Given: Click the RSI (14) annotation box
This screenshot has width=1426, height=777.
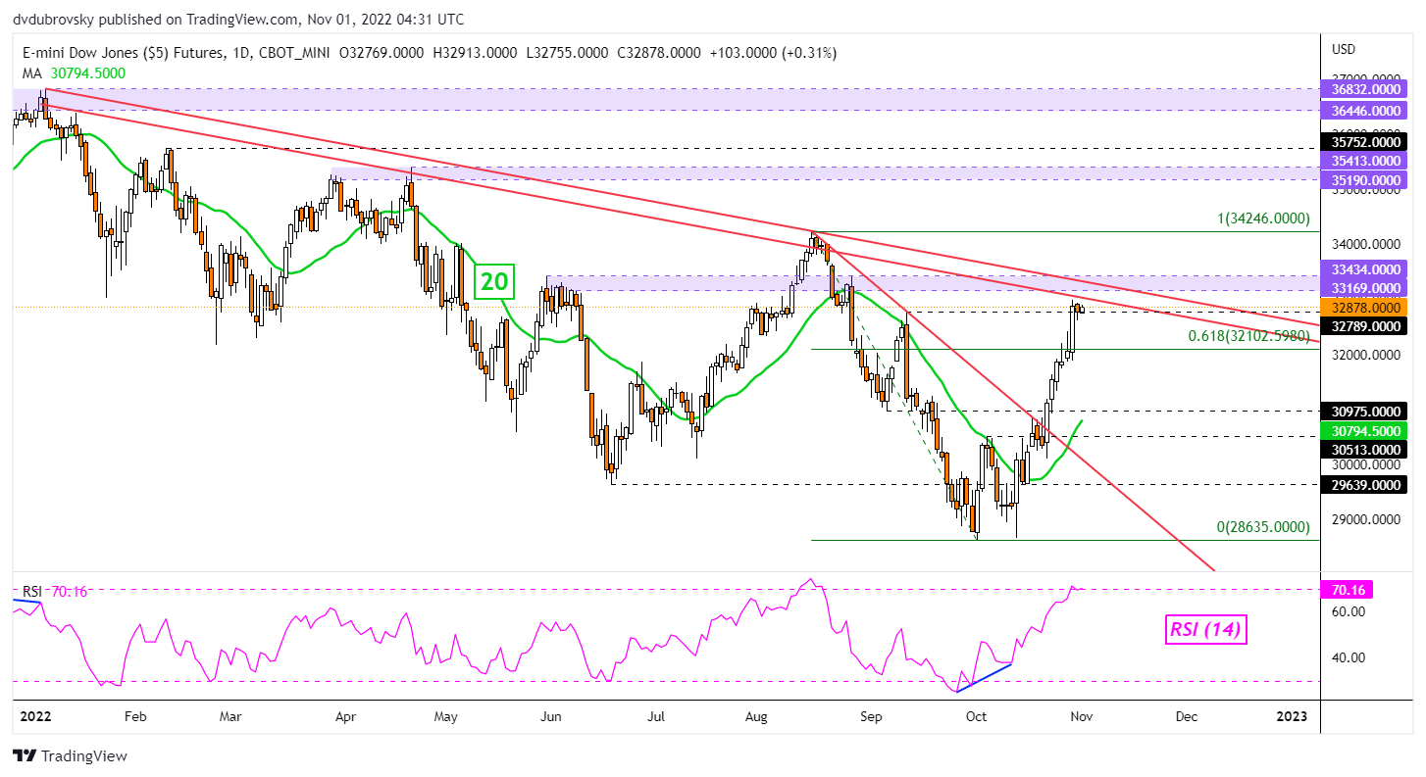Looking at the screenshot, I should pyautogui.click(x=1205, y=630).
